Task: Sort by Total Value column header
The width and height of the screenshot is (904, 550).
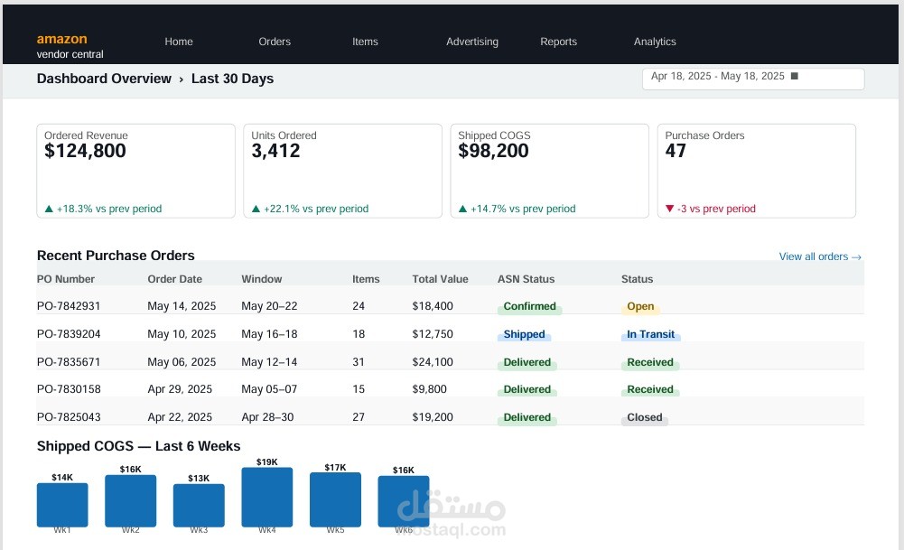Action: click(x=440, y=279)
